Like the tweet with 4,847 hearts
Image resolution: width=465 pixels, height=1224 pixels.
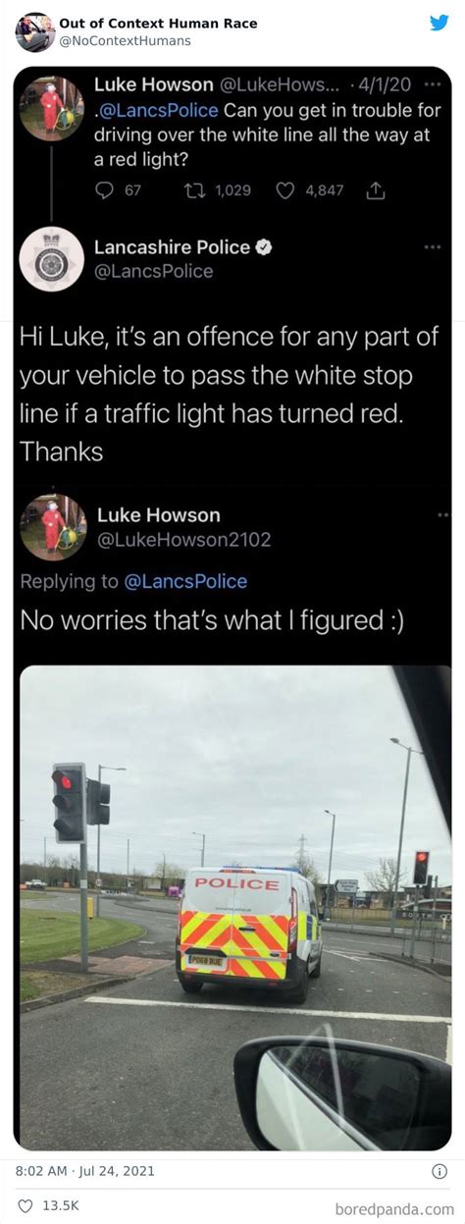tap(285, 190)
